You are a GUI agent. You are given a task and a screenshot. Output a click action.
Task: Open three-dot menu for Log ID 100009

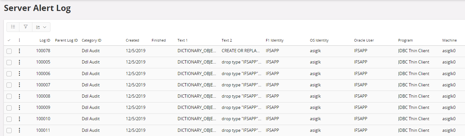pos(19,108)
